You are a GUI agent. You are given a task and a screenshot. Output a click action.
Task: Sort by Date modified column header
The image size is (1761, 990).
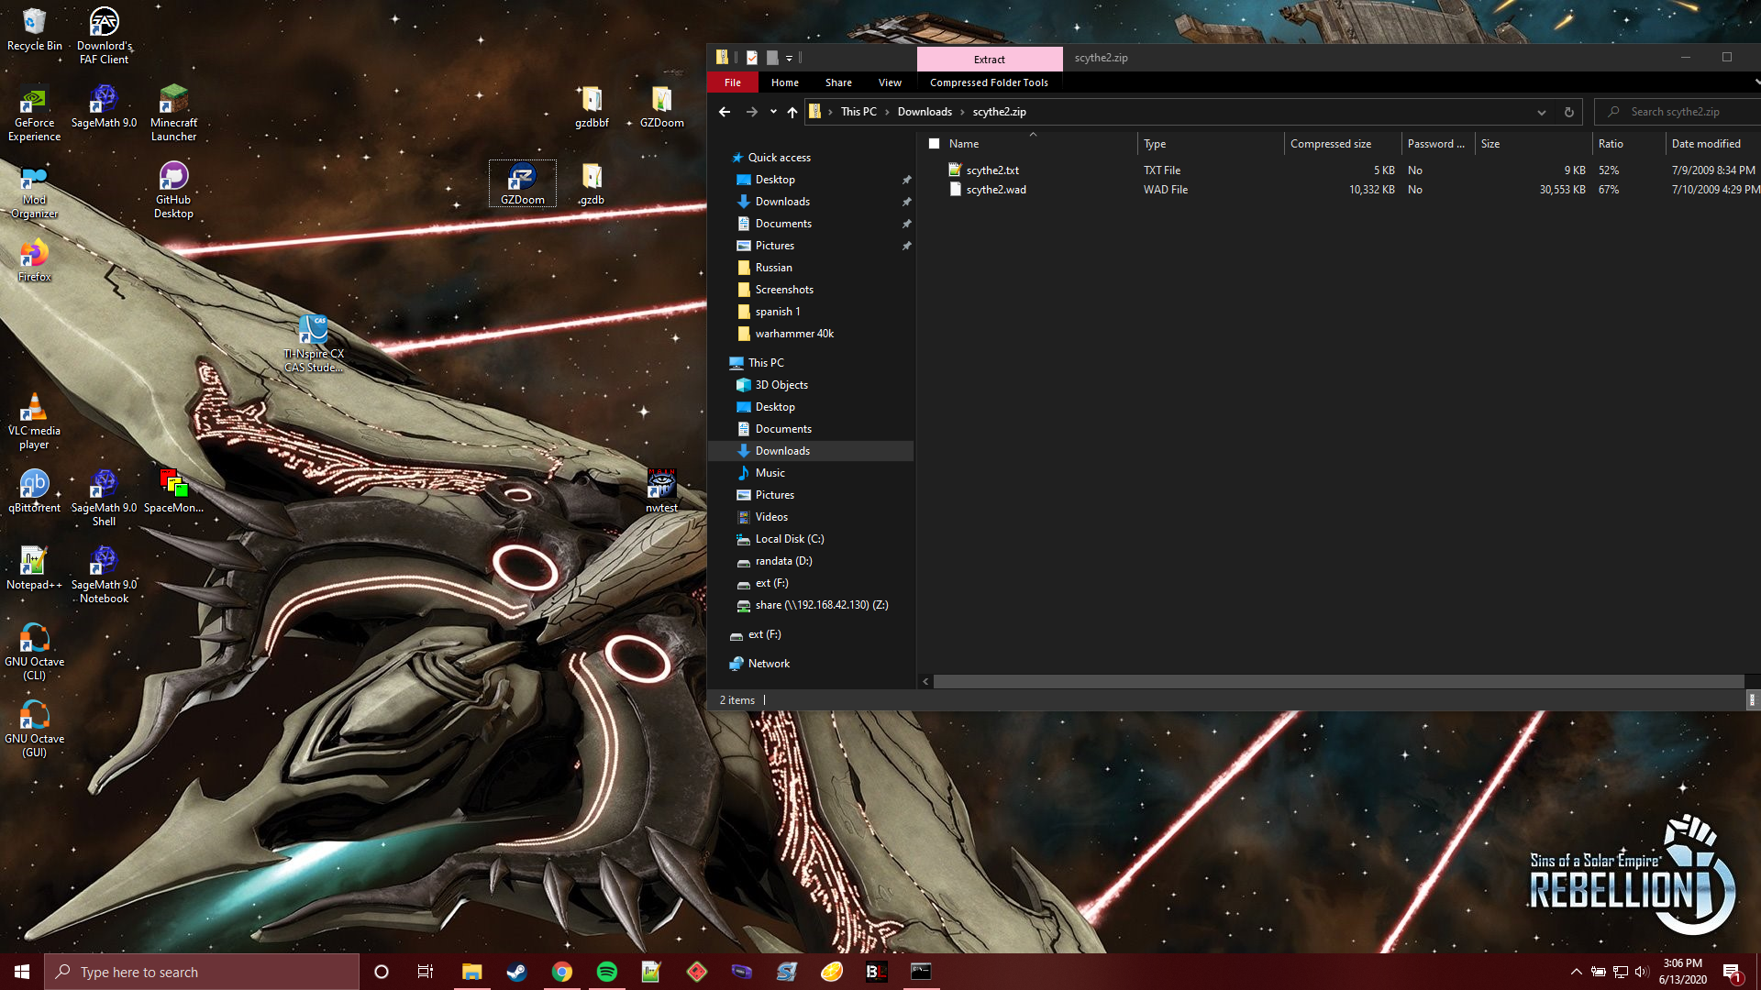point(1711,144)
